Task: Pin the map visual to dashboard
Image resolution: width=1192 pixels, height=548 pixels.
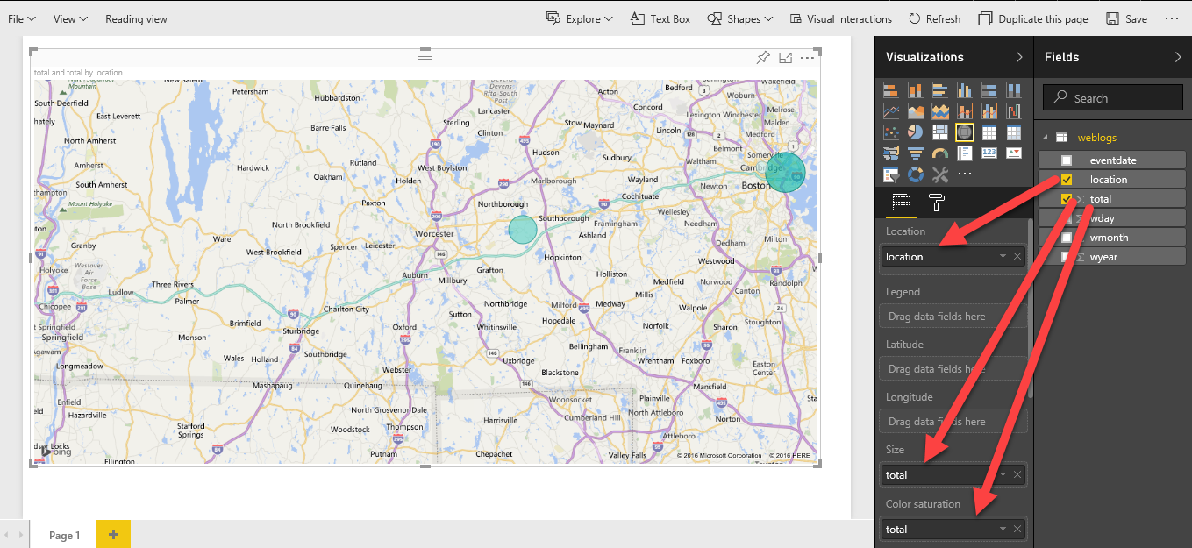Action: point(763,58)
